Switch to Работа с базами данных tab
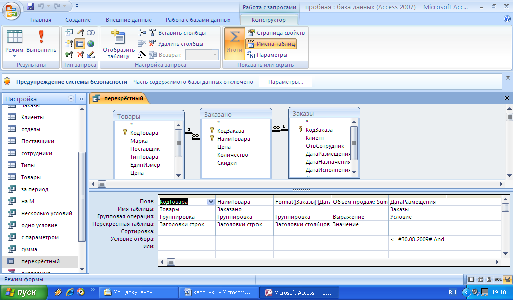Image resolution: width=513 pixels, height=300 pixels. 198,20
